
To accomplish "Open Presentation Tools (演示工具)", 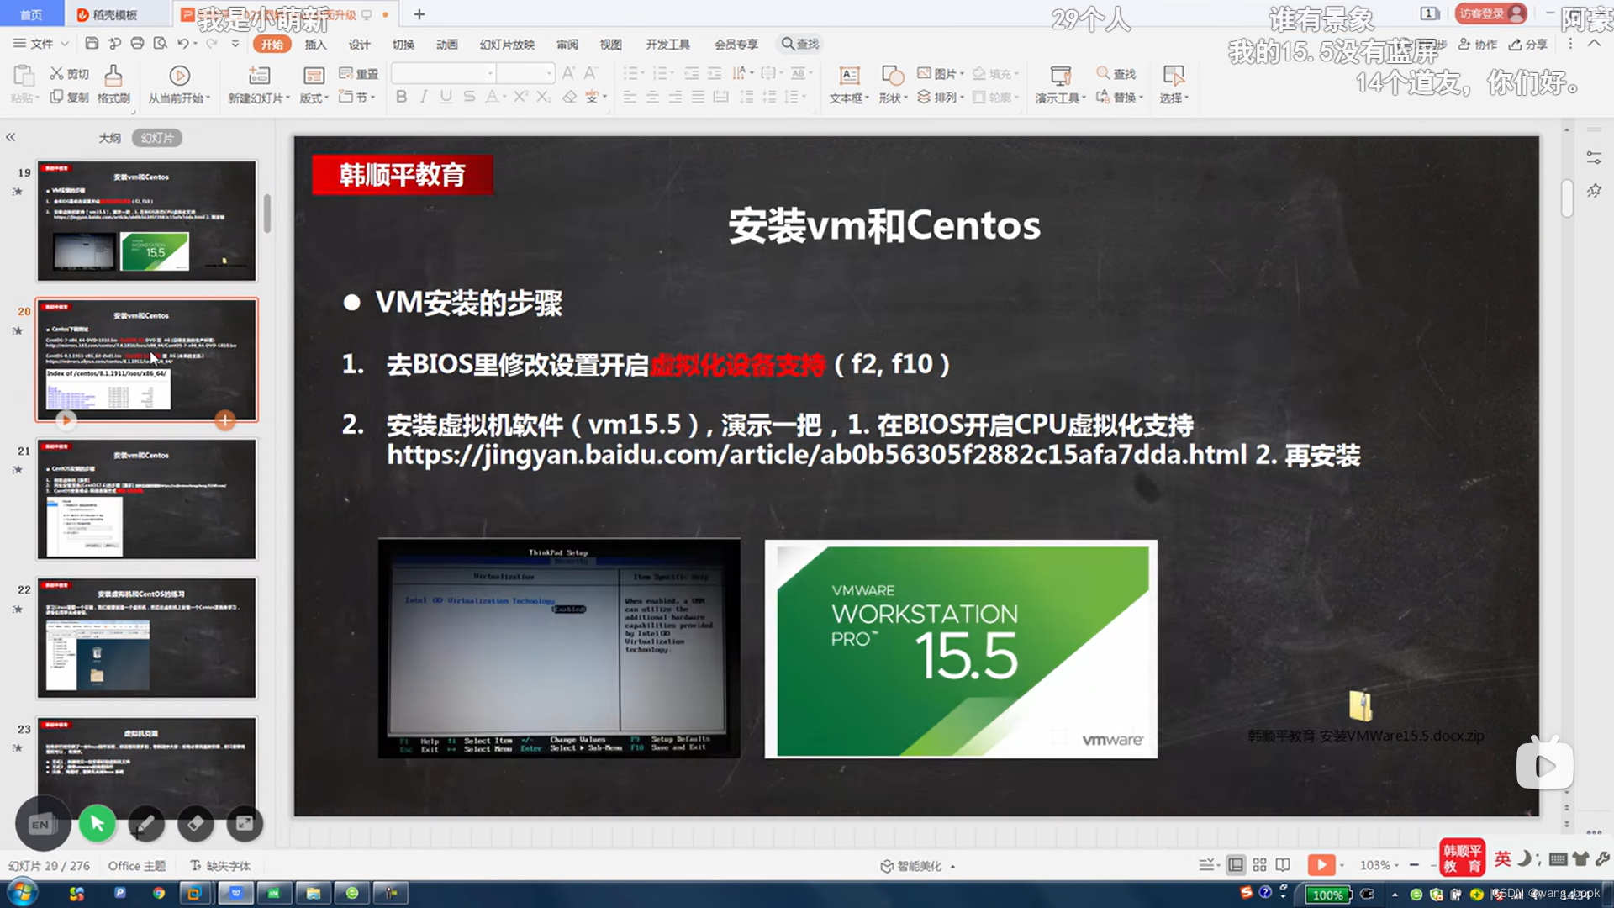I will pos(1061,84).
